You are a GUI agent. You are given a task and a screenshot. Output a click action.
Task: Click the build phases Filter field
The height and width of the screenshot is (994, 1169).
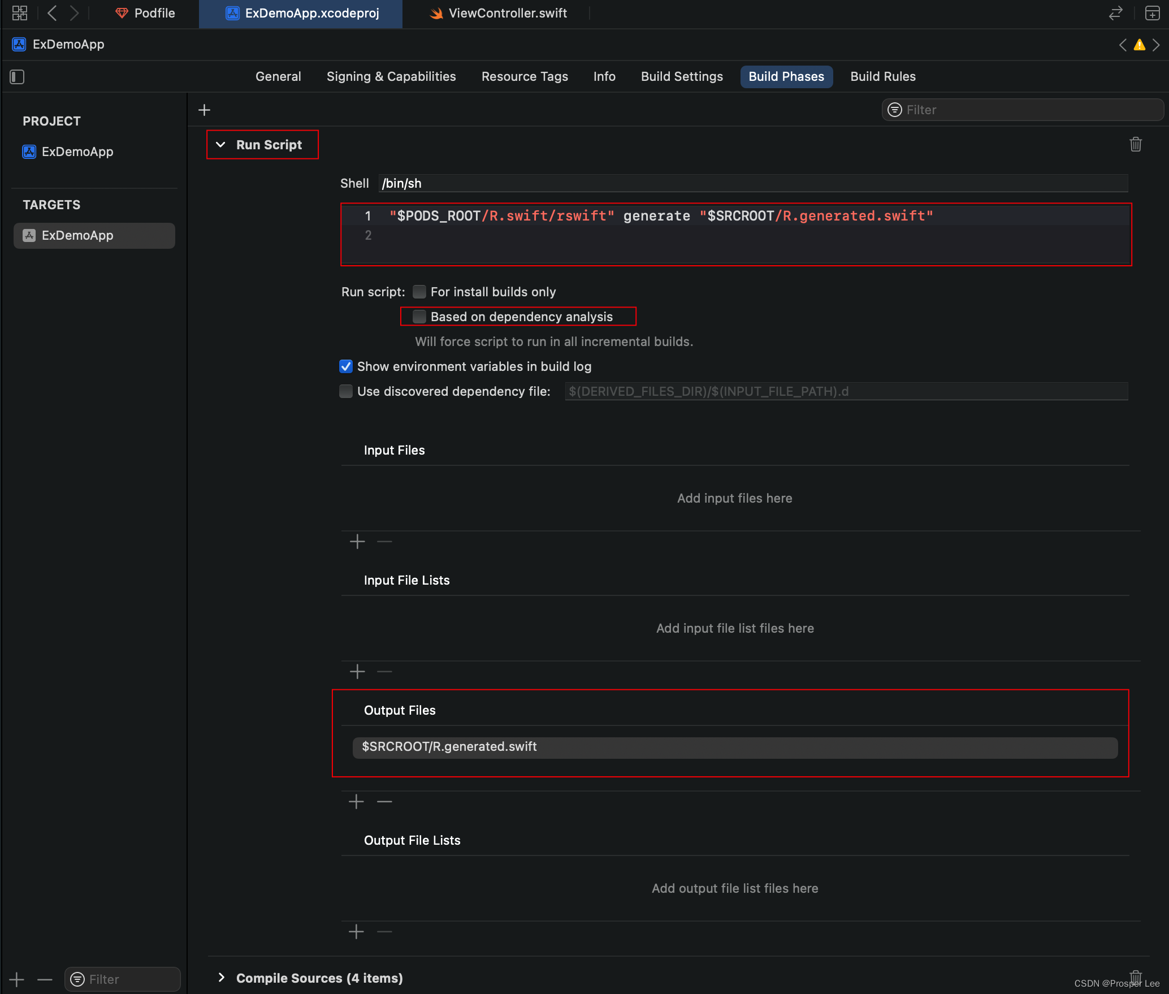pyautogui.click(x=1022, y=110)
